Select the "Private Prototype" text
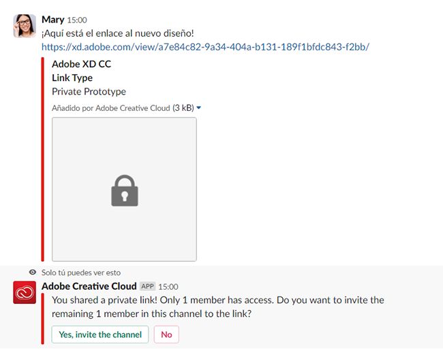The height and width of the screenshot is (357, 443). point(89,91)
